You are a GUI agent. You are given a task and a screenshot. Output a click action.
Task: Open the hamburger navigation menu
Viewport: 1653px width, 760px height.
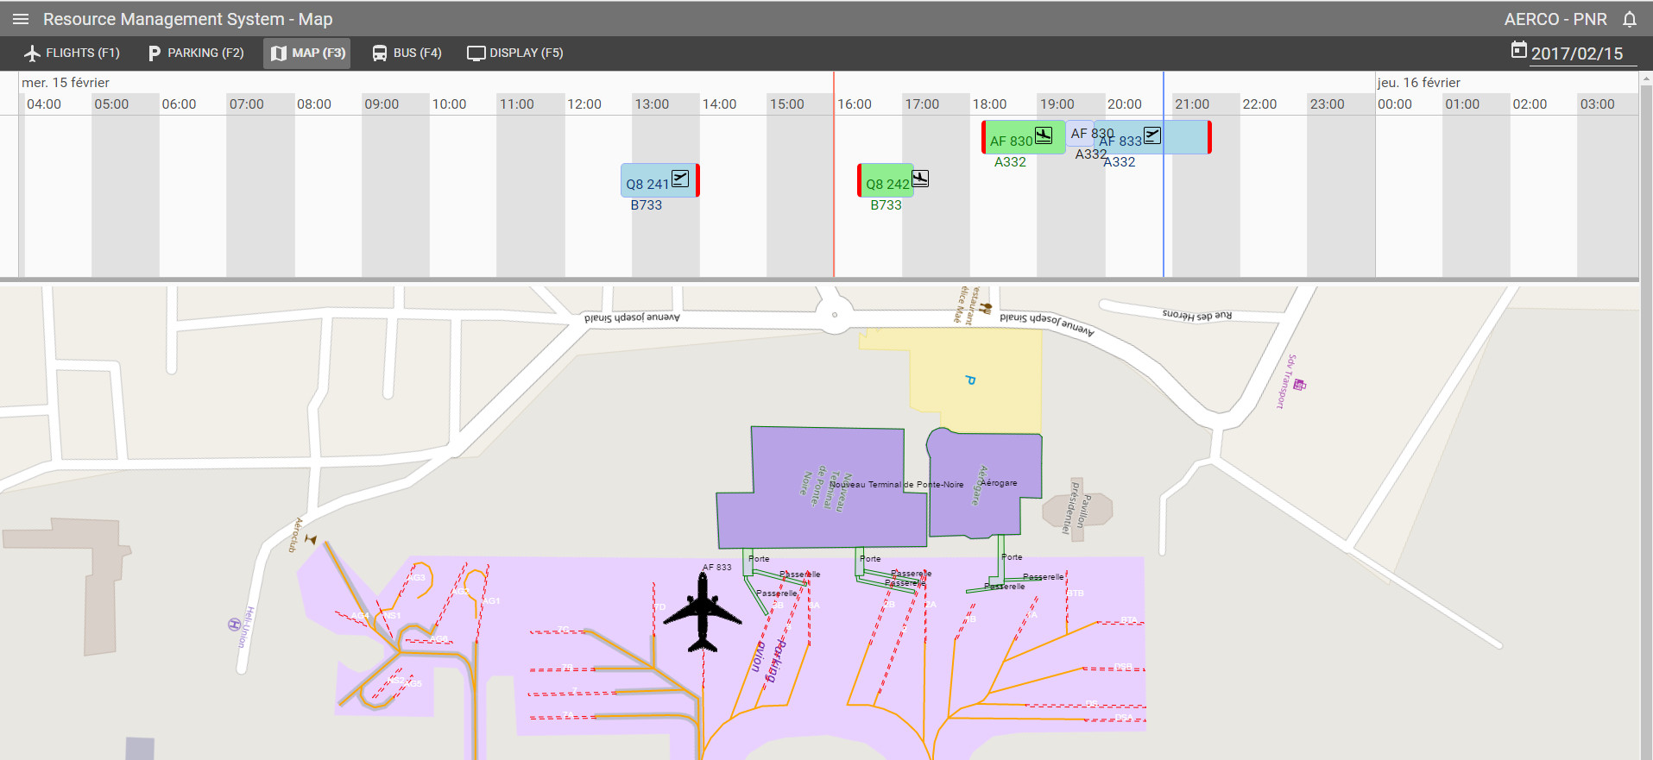[21, 19]
